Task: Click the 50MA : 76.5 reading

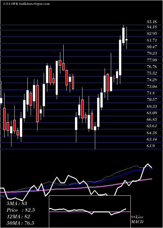Action: 20,223
